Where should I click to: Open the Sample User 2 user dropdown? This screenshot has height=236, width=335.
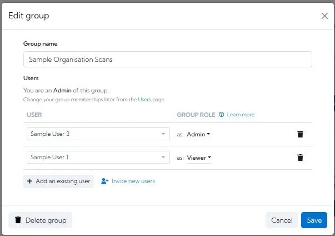pos(98,134)
